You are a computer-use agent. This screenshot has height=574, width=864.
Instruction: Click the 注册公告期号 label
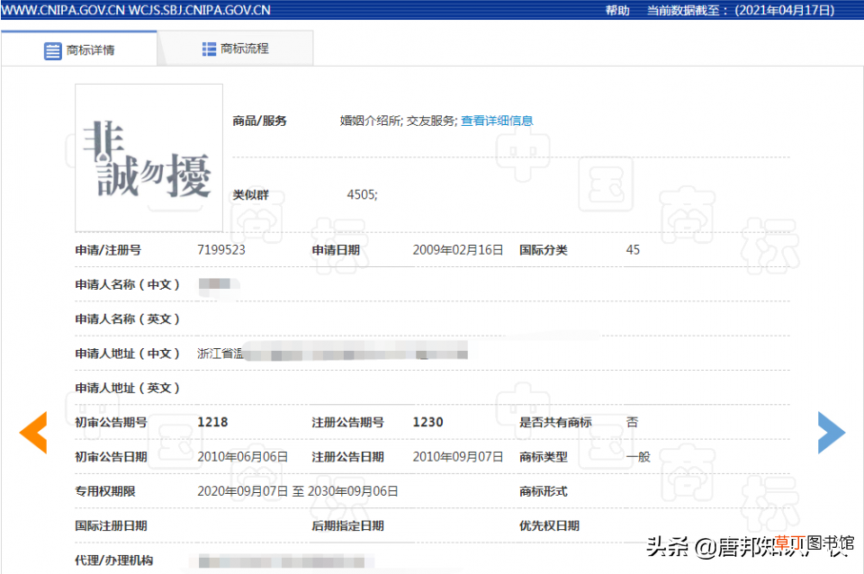point(347,423)
